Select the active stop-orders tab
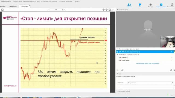 (x=25, y=6)
